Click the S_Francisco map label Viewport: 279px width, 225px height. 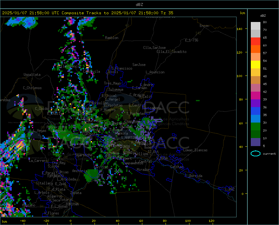[122, 68]
